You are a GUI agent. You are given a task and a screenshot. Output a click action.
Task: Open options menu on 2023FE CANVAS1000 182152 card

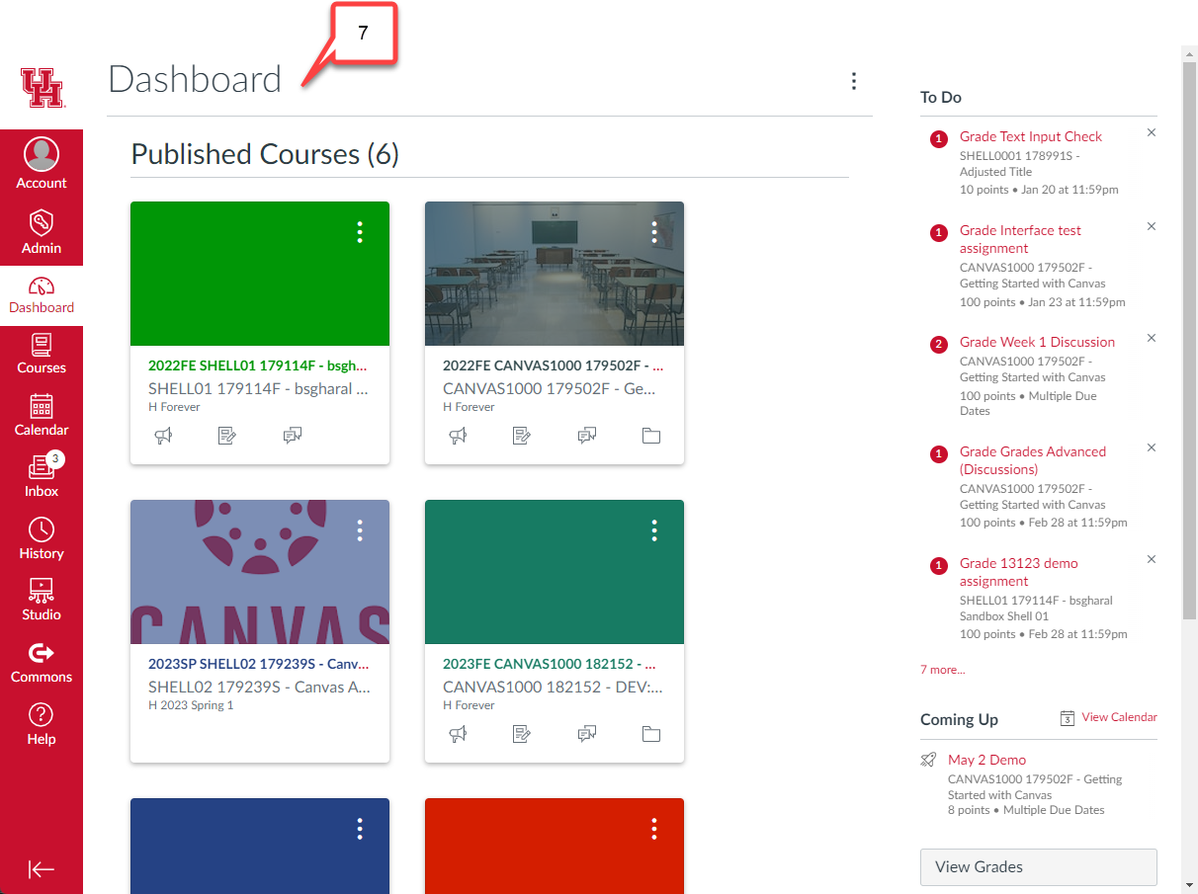654,530
